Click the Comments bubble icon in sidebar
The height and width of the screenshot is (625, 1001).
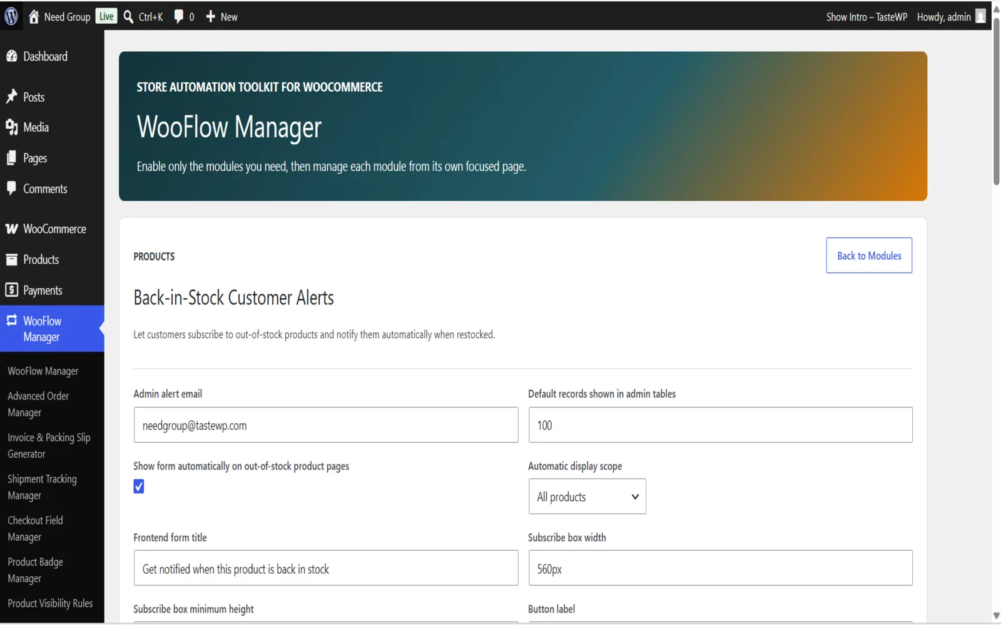click(x=12, y=188)
